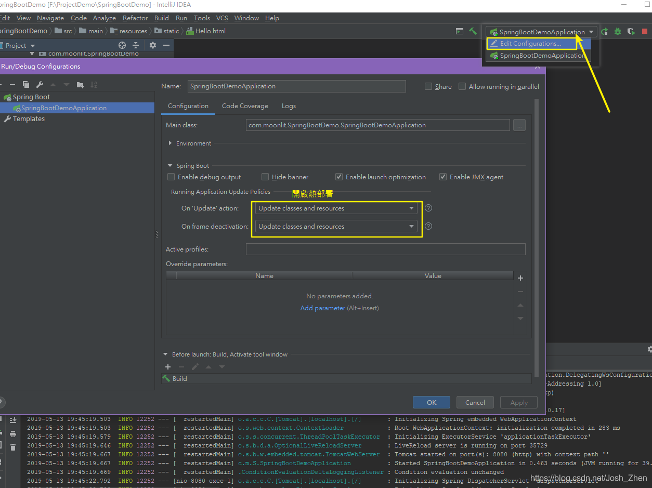Screen dimensions: 652x488
Task: Click the wrench Edit Templates icon in dialog toolbar
Action: tap(40, 85)
